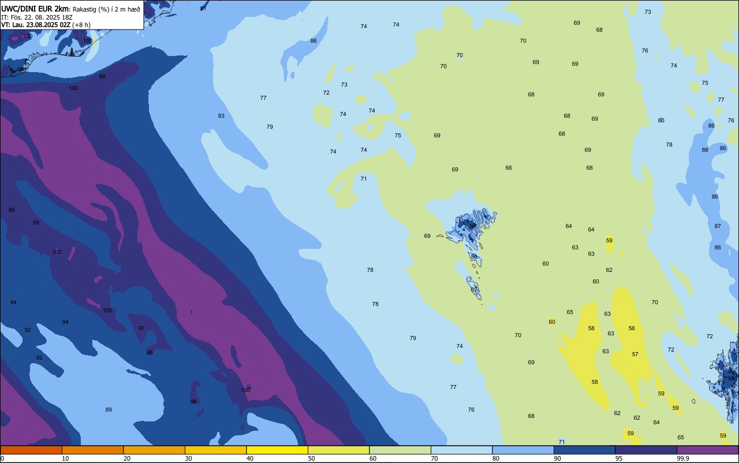Screen dimensions: 739x463
Task: Click the legend tick label '99.9'
Action: [x=684, y=458]
